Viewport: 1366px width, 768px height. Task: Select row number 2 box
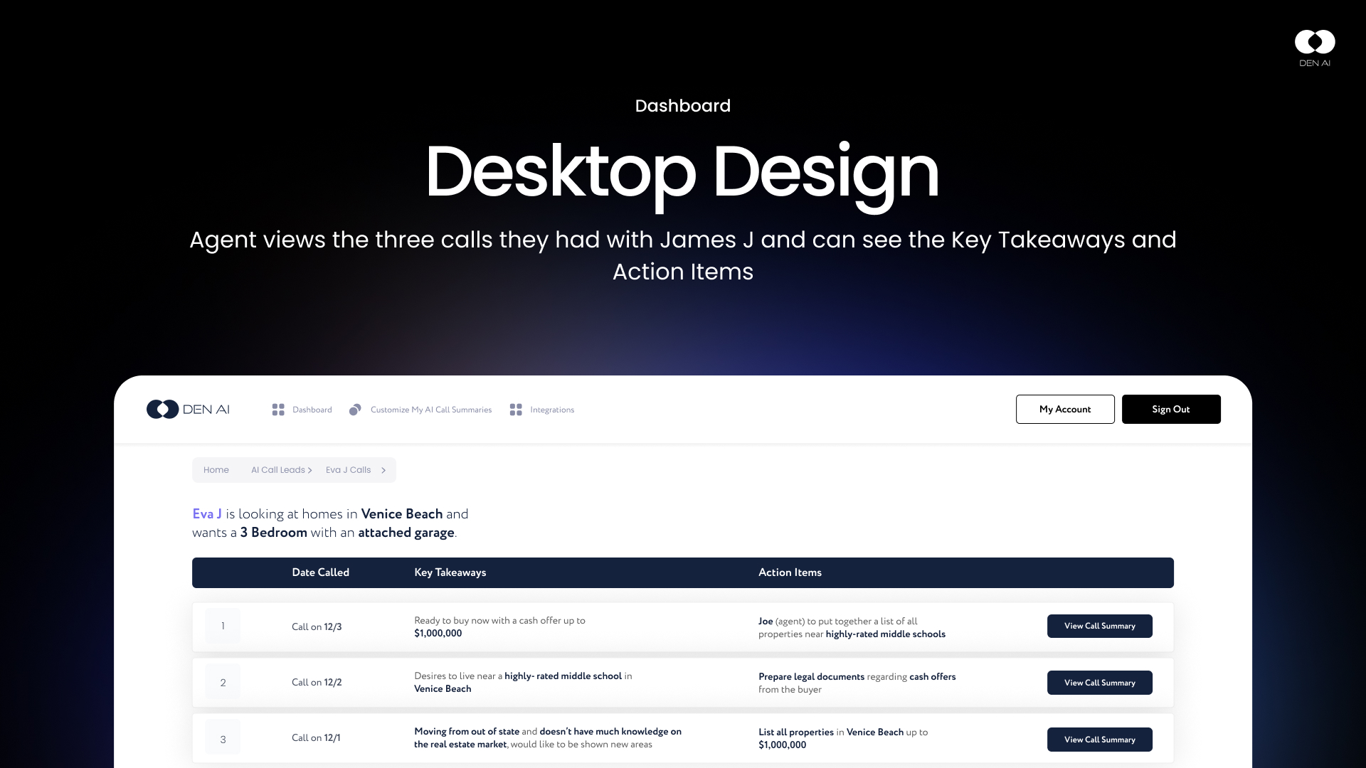223,683
